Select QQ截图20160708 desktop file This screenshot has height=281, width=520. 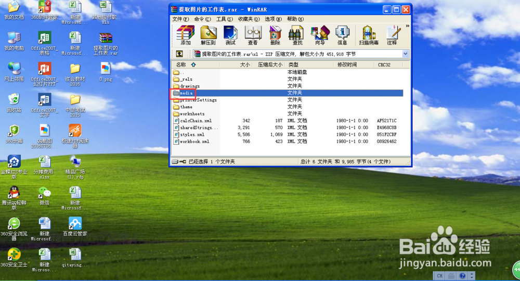coord(44,136)
